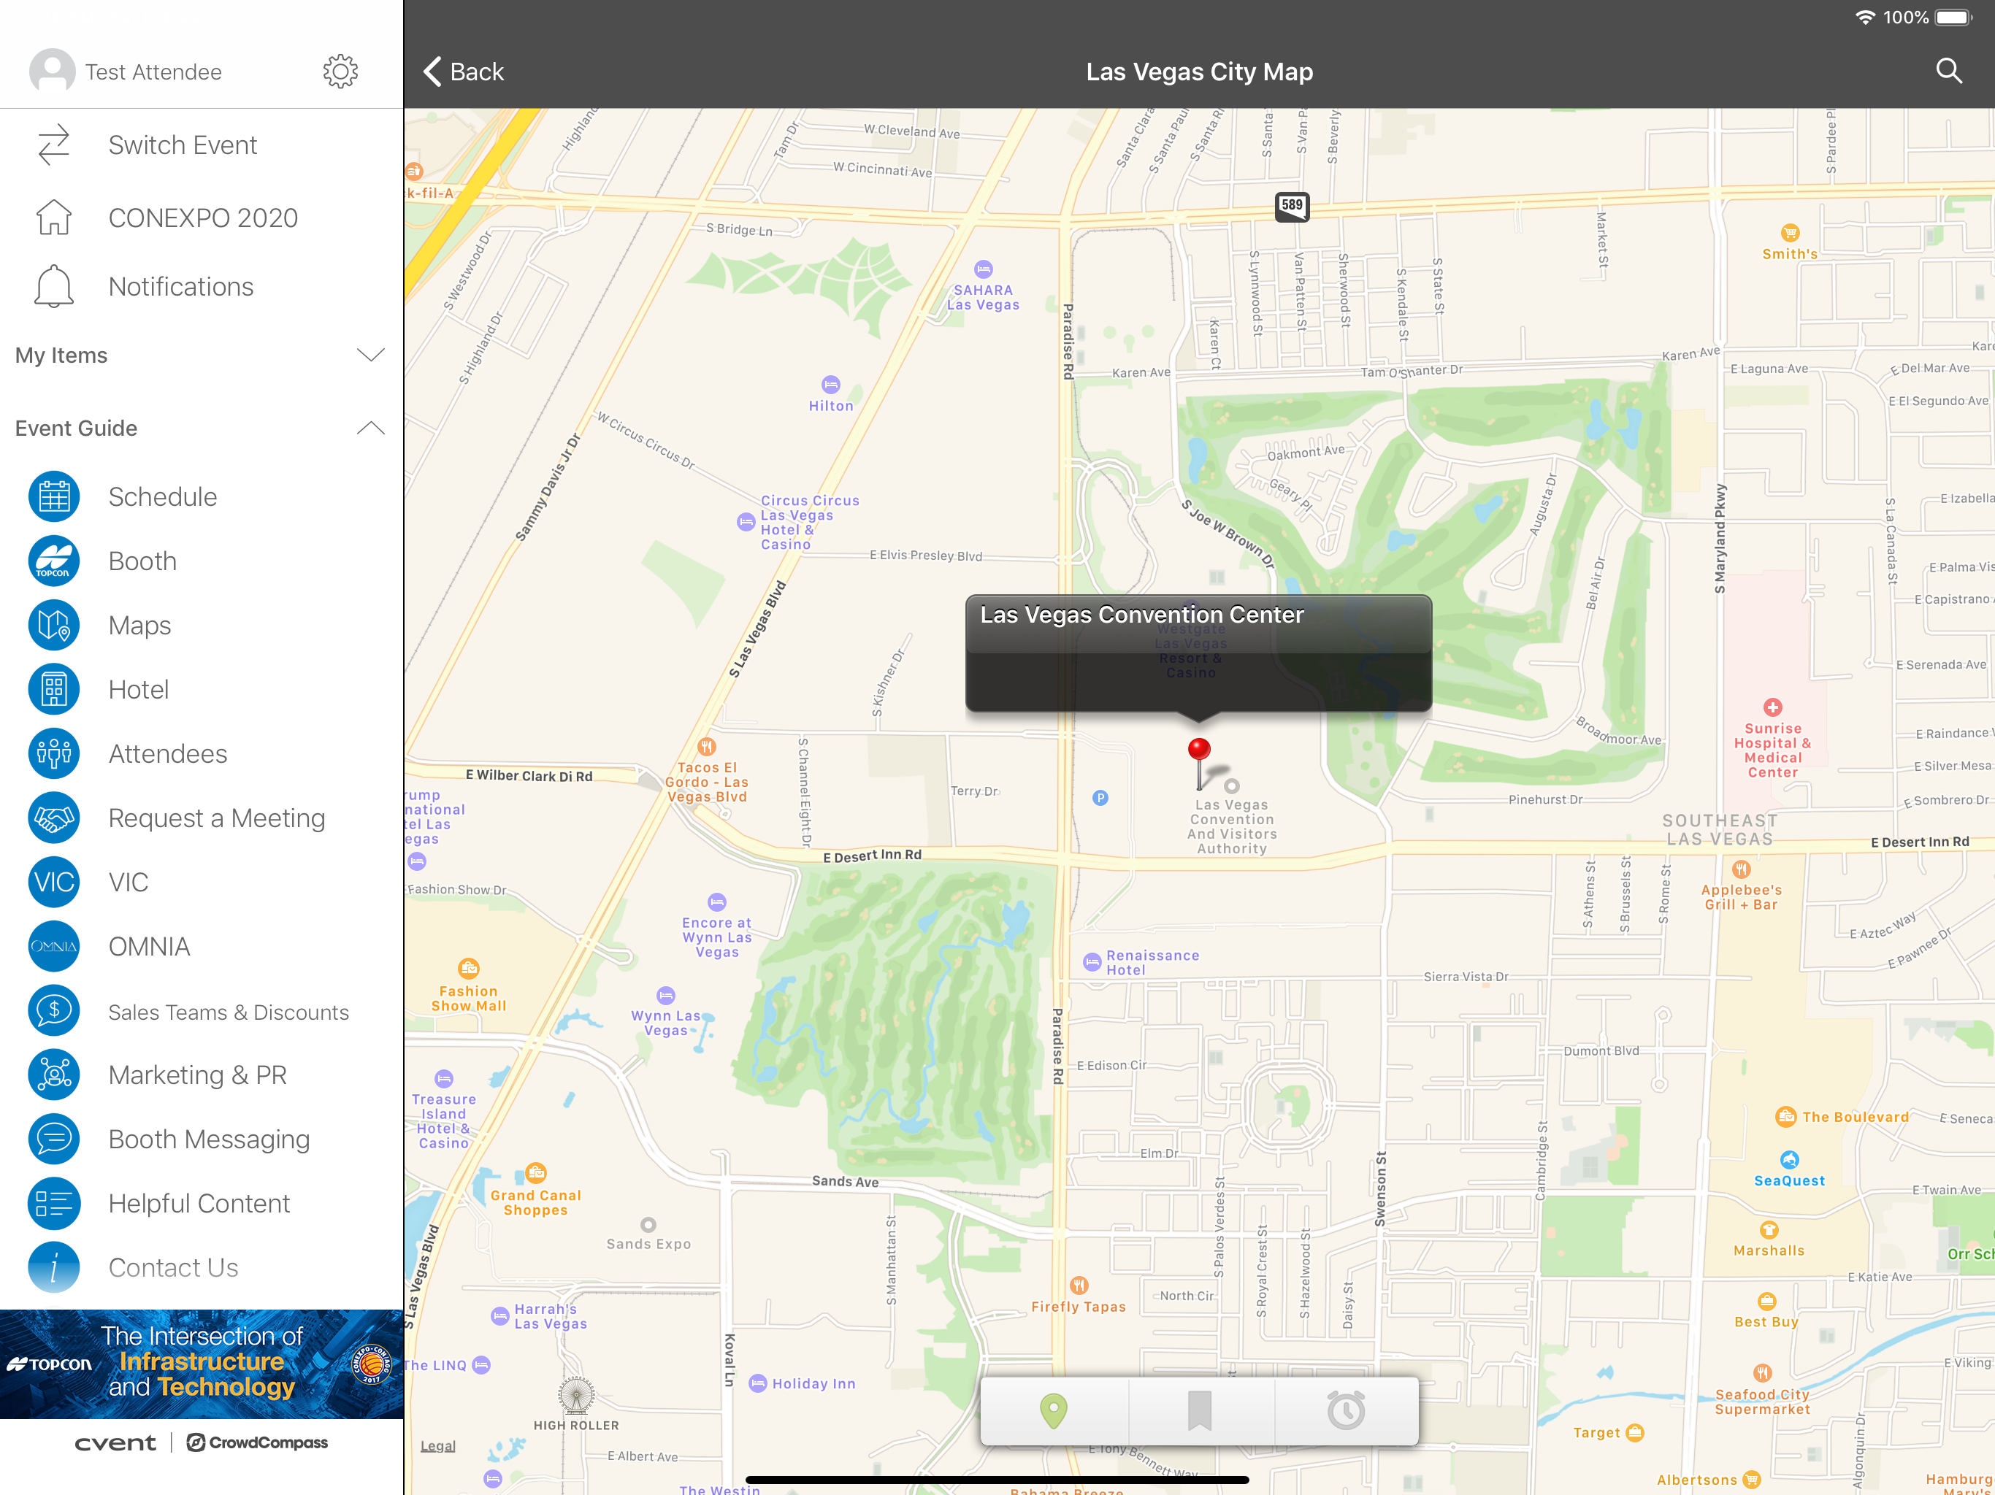Open the Maps icon
Screen dimensions: 1995x1495
point(53,625)
